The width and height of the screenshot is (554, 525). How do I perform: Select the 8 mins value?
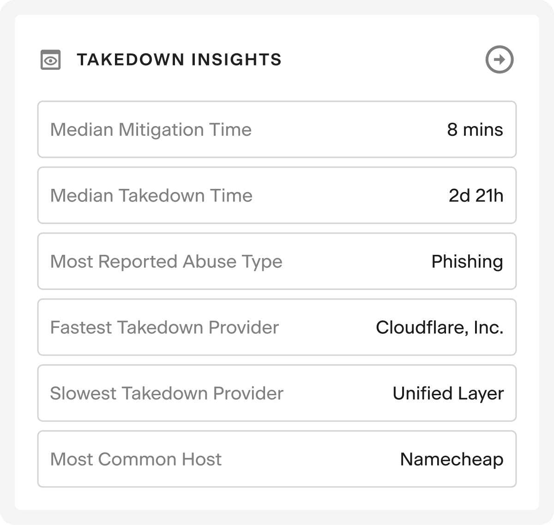pyautogui.click(x=475, y=130)
